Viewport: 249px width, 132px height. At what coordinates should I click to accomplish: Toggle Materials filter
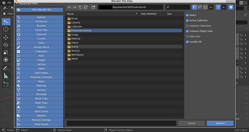pyautogui.click(x=40, y=86)
